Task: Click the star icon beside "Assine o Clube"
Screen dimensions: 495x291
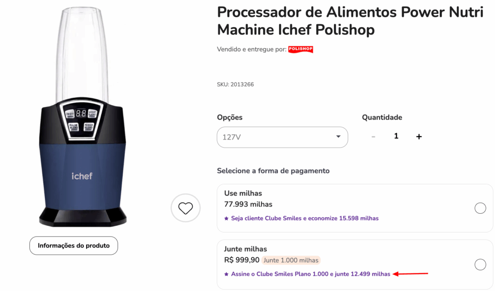Action: (x=226, y=274)
